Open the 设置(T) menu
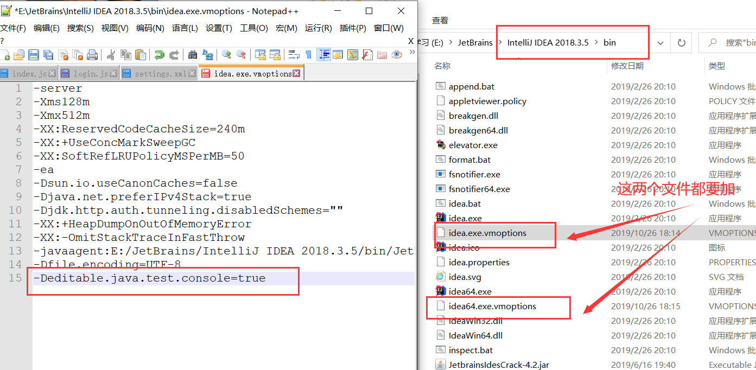Screen dimensions: 756x370 click(219, 28)
